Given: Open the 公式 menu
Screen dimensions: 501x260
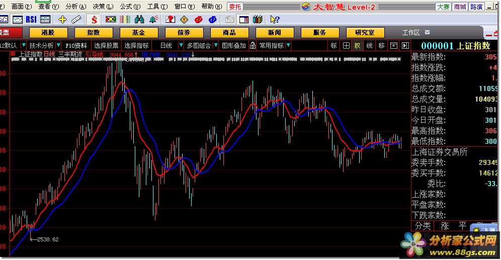Looking at the screenshot, I should pyautogui.click(x=130, y=7).
